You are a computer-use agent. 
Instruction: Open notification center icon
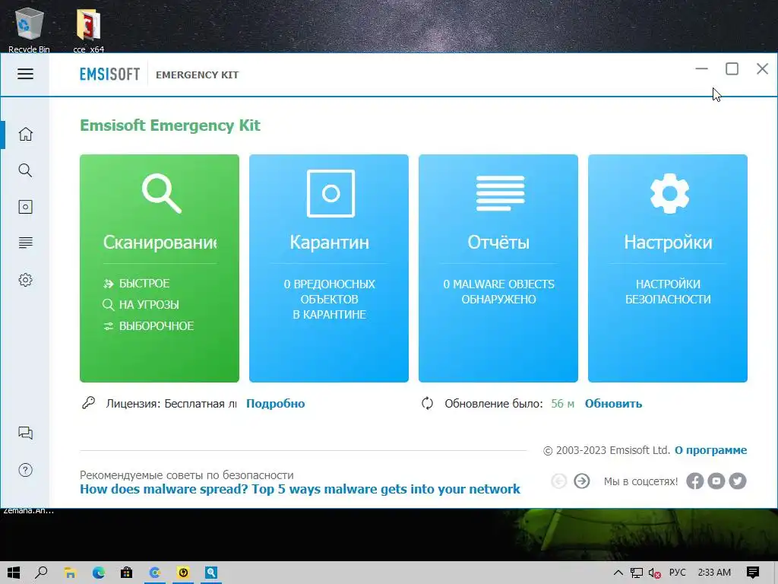tap(753, 573)
